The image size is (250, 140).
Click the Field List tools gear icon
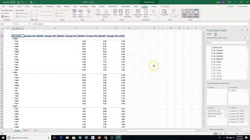coord(245,38)
